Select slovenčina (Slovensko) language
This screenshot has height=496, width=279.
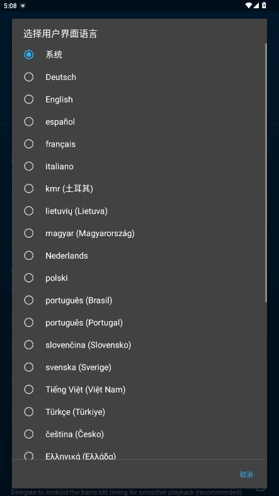[139, 344]
